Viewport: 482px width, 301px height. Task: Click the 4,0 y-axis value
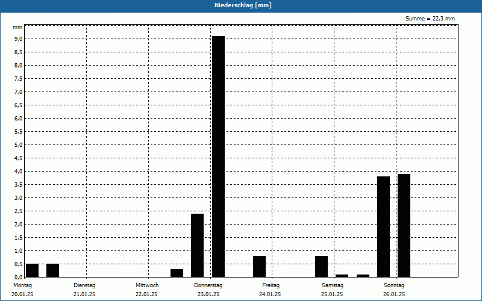(x=18, y=172)
